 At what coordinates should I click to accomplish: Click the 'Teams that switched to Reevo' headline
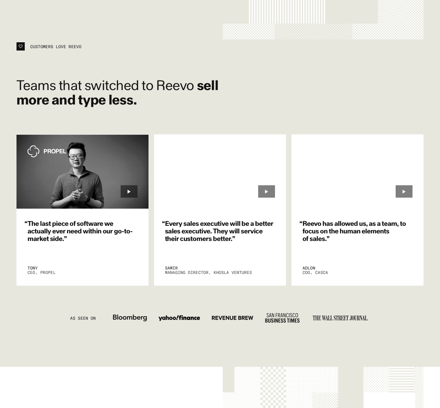pyautogui.click(x=118, y=92)
